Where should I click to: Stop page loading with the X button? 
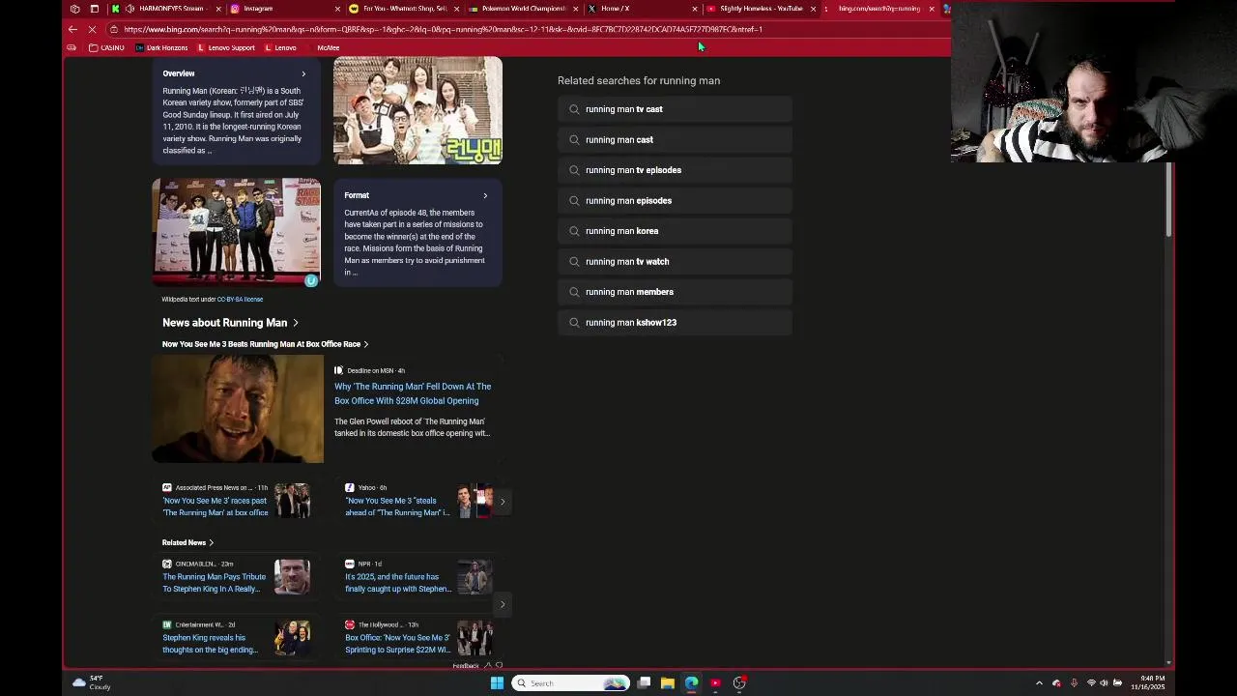92,29
